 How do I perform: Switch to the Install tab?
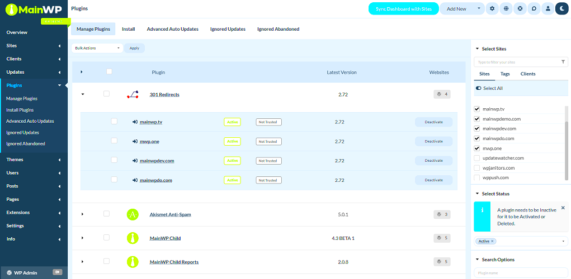(x=129, y=29)
